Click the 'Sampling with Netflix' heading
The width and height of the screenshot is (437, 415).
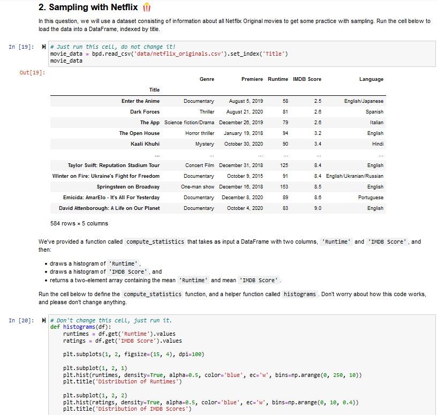88,7
